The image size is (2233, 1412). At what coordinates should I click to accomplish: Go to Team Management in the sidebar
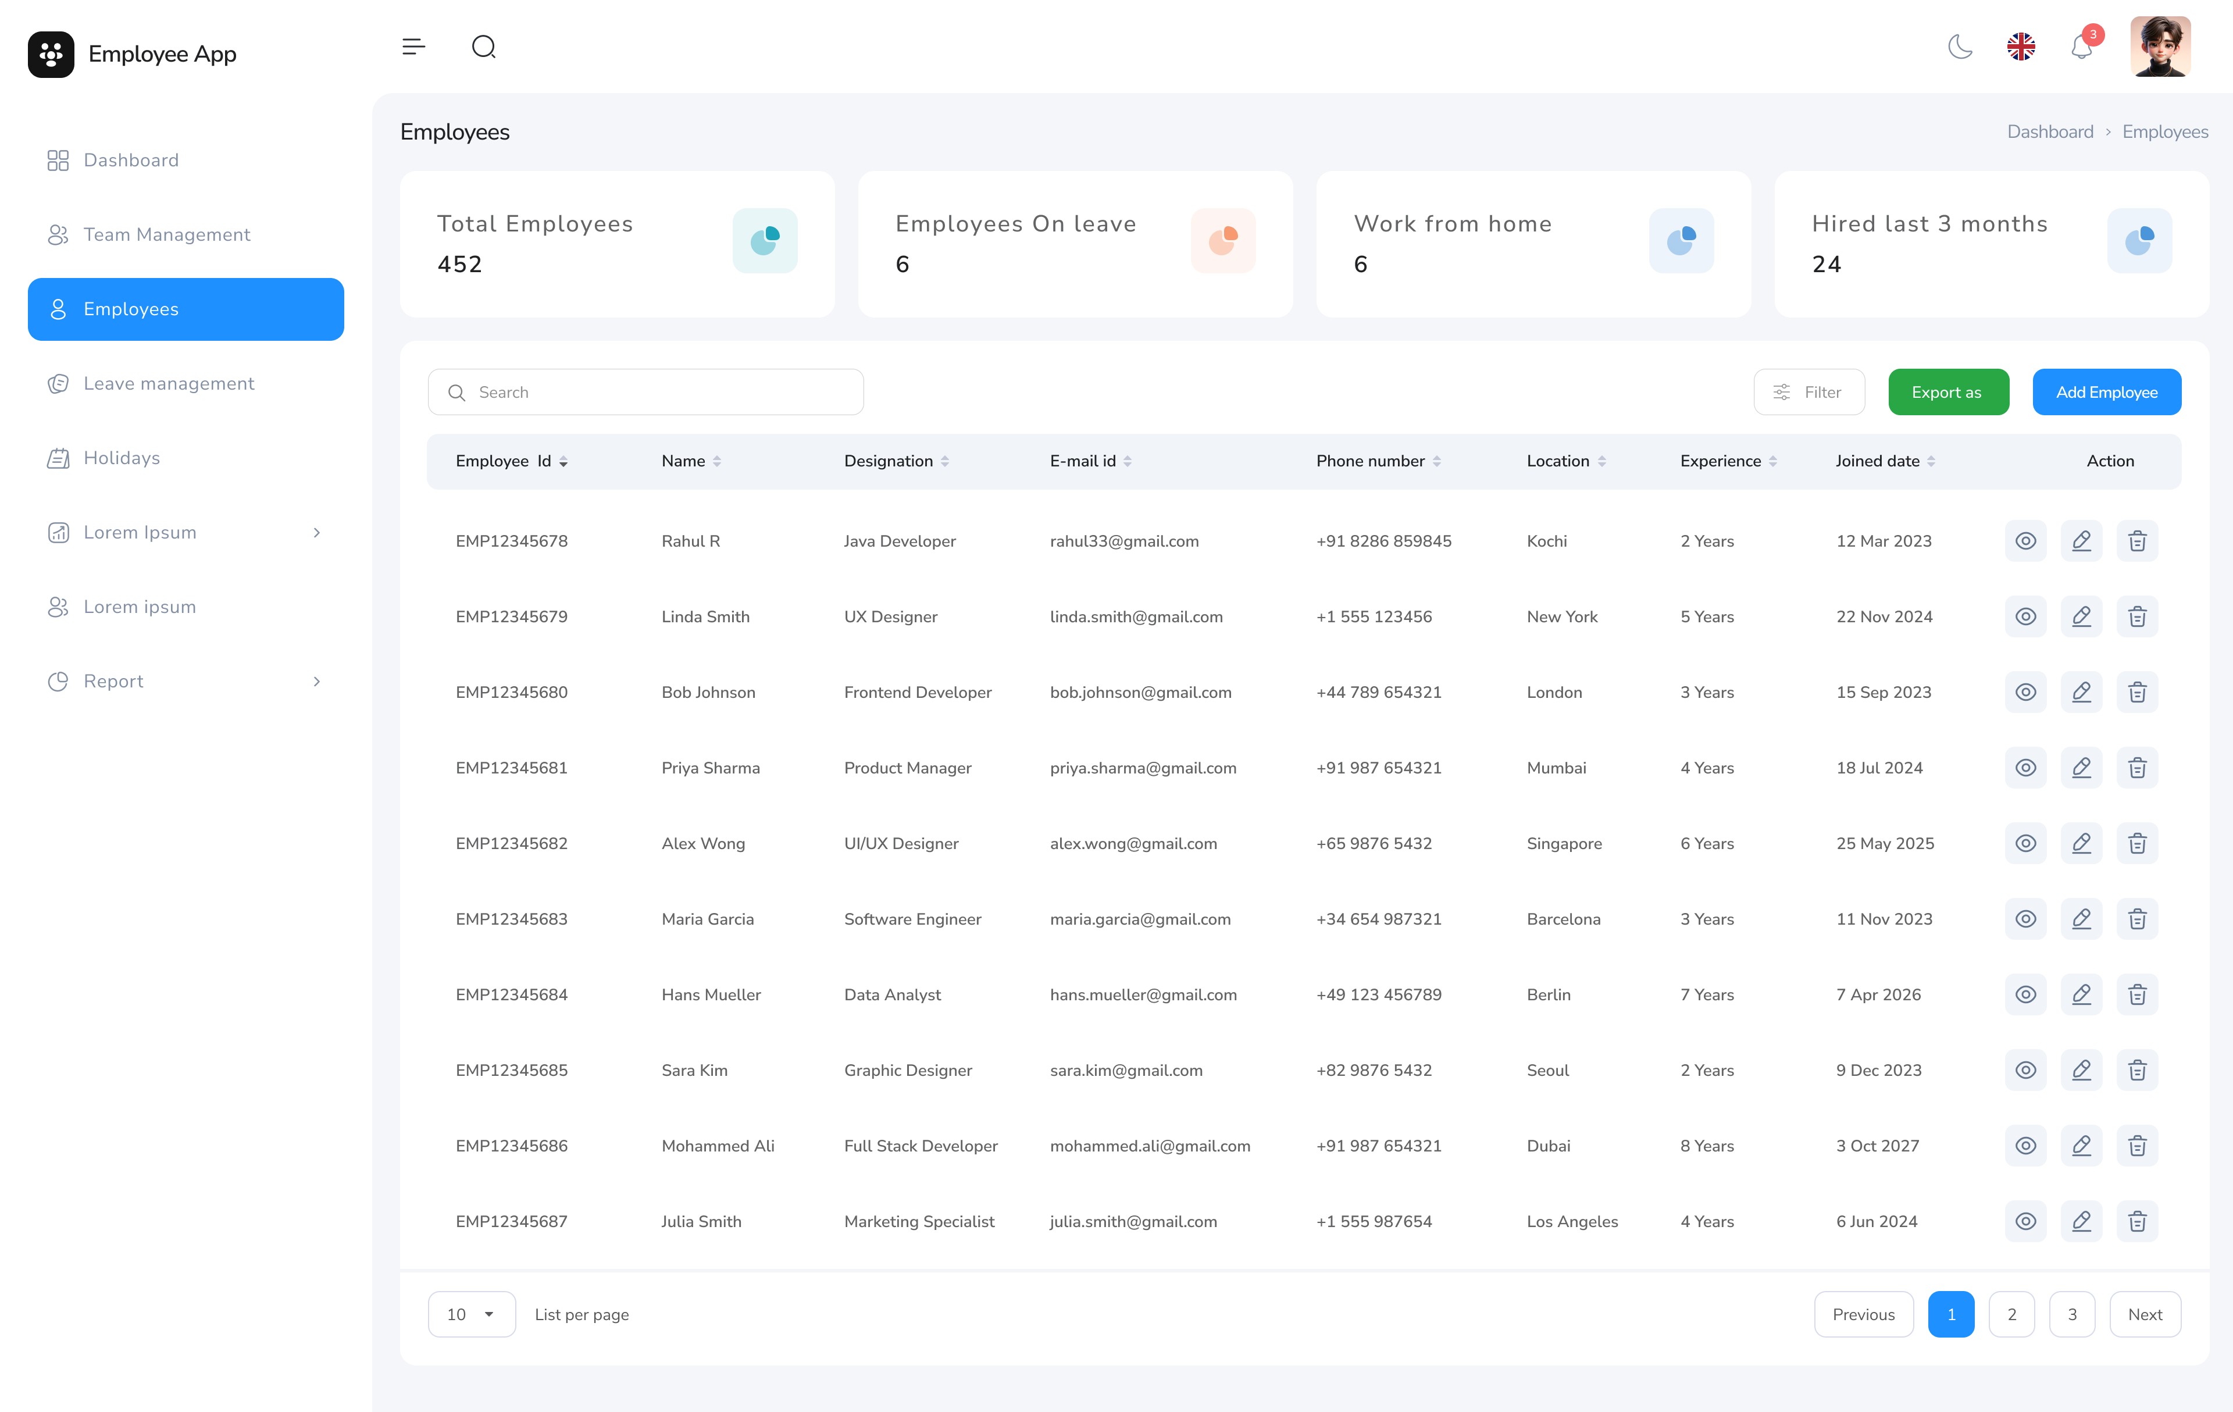pyautogui.click(x=167, y=234)
